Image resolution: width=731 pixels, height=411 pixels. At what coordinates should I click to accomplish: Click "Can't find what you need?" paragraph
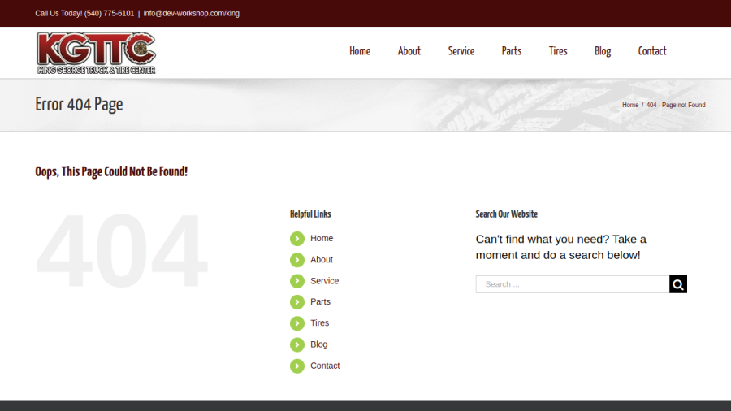point(560,247)
